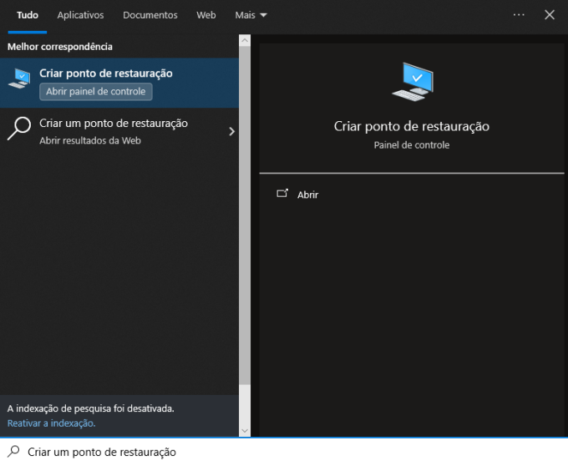The height and width of the screenshot is (461, 568).
Task: Expand the Mais dropdown menu
Action: tap(251, 15)
